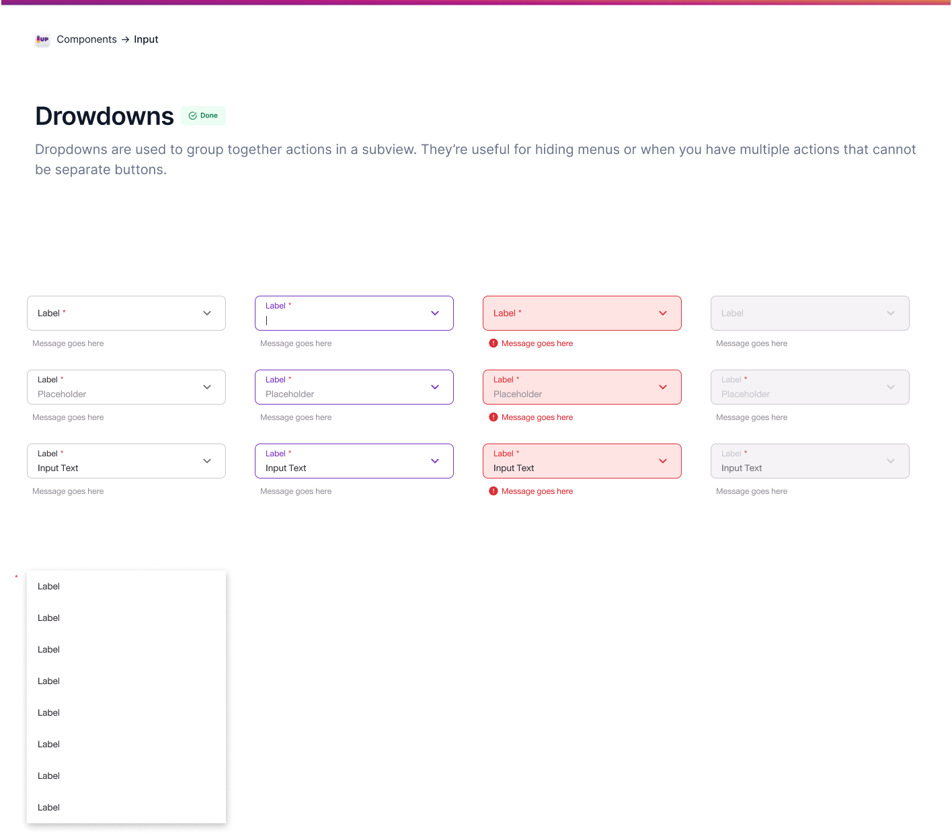Open the purple-bordered dropdown with Input Text

tap(354, 461)
